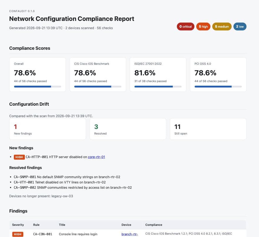The height and width of the screenshot is (237, 259).
Task: Click the Resolved findings subheading
Action: (x=26, y=168)
